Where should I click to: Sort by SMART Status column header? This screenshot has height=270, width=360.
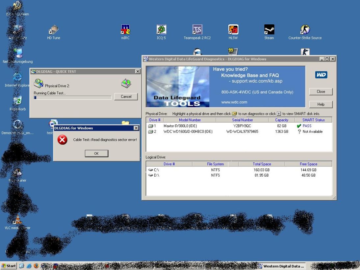point(313,120)
